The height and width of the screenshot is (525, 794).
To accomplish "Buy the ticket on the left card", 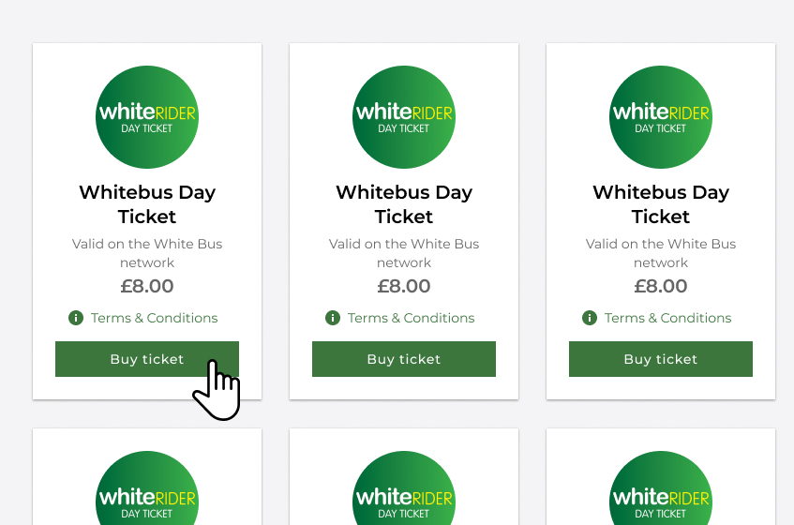I will 147,359.
